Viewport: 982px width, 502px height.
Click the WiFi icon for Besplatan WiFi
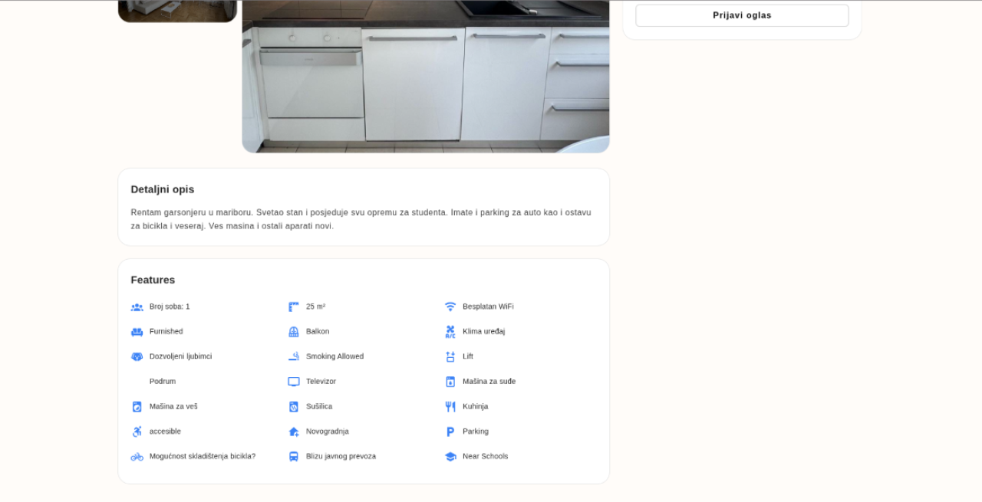tap(450, 307)
